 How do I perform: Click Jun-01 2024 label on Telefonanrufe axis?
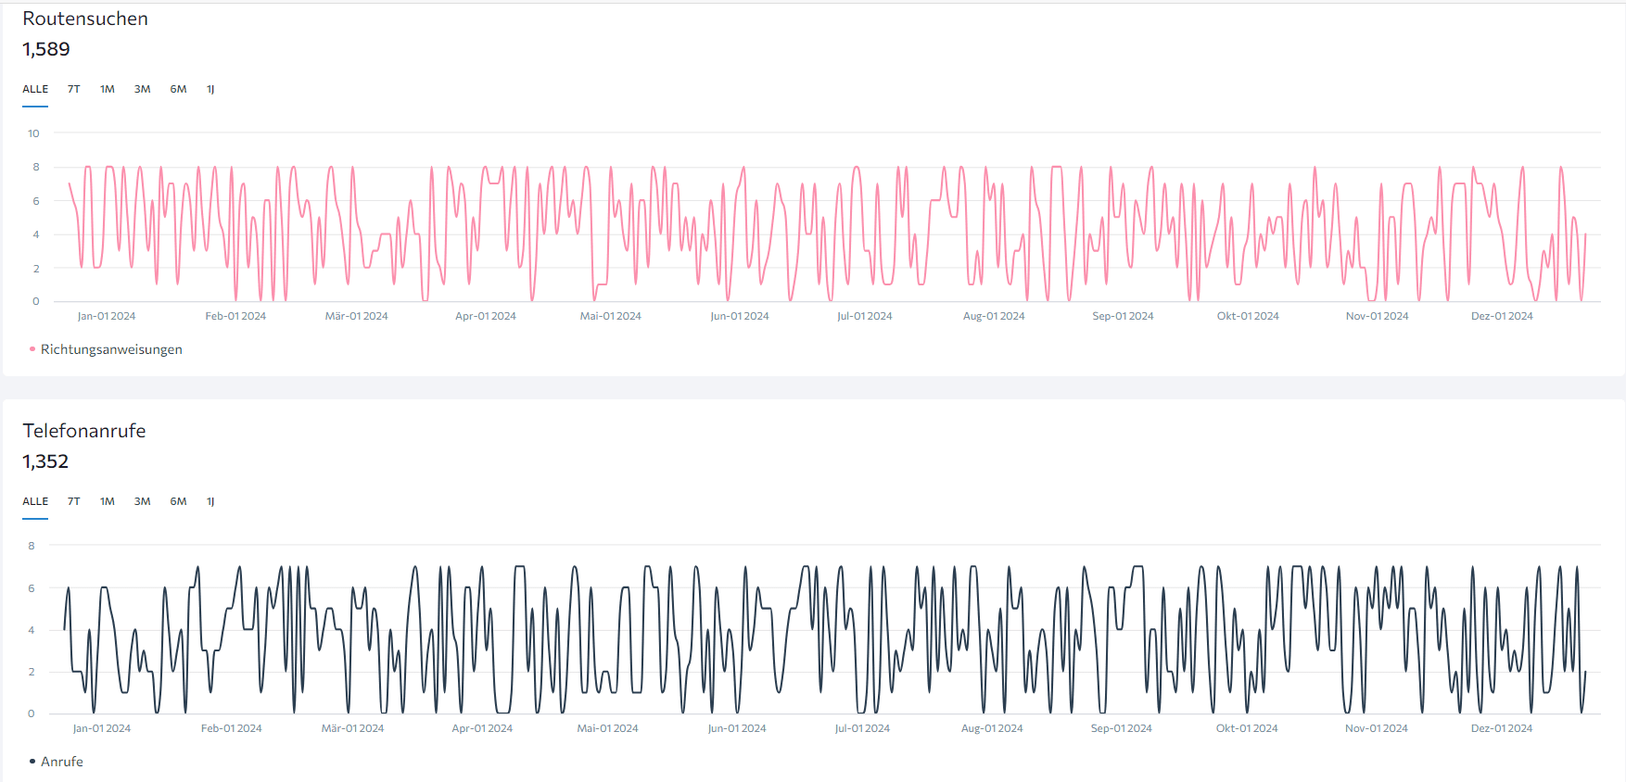click(737, 728)
